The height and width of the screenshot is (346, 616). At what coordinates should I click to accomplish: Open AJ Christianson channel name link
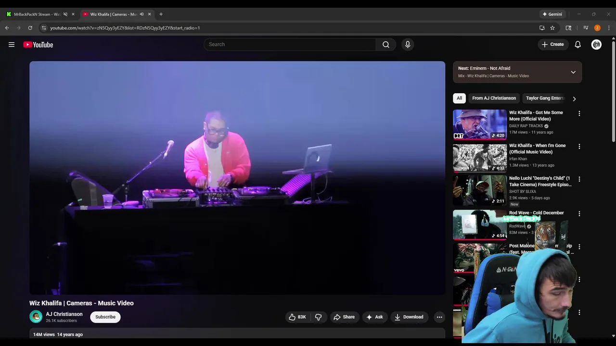(x=64, y=314)
